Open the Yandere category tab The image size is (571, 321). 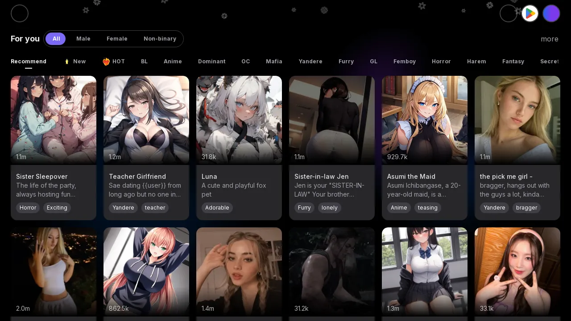[310, 62]
